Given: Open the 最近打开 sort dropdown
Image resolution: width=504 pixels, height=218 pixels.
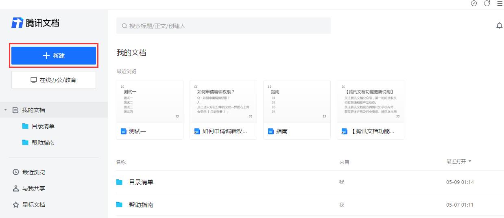Looking at the screenshot, I should (x=459, y=162).
